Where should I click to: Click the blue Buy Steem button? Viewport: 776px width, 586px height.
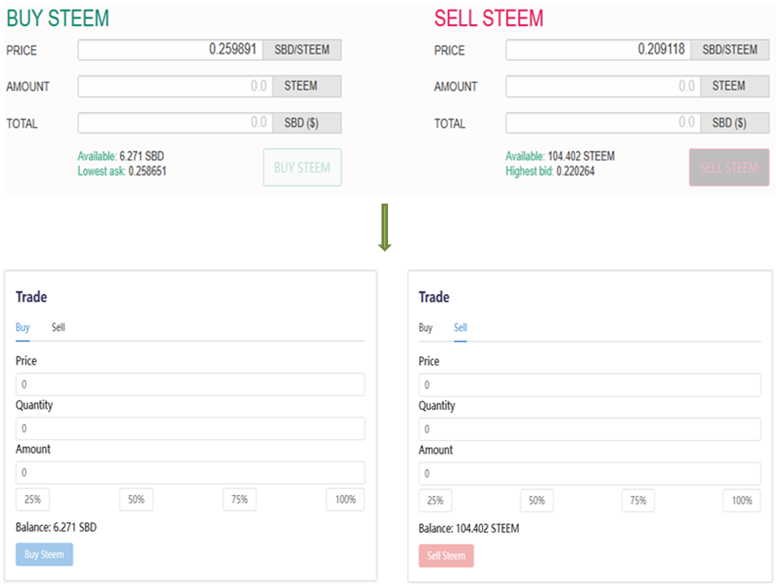44,555
